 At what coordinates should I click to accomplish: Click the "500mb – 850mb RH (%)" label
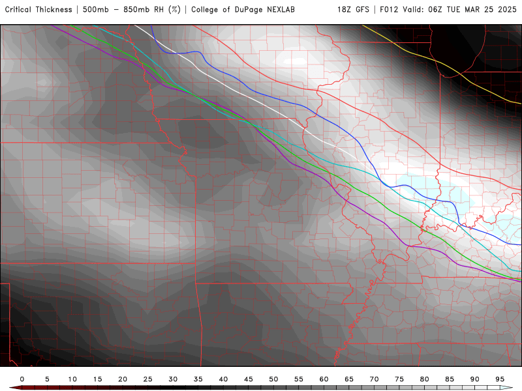[x=132, y=10]
